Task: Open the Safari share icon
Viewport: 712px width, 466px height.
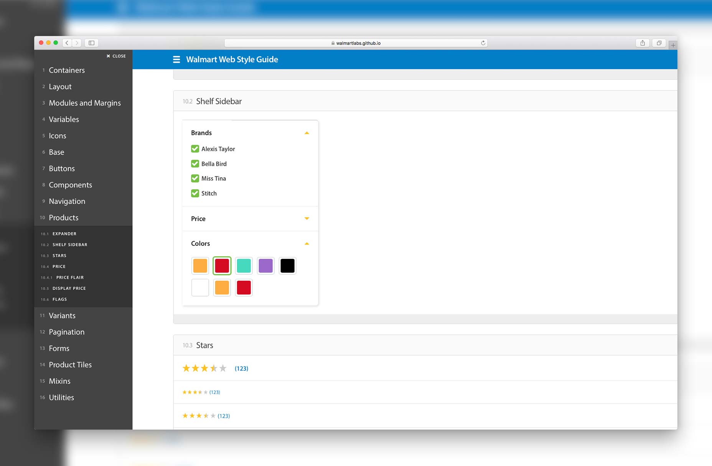Action: pos(643,43)
